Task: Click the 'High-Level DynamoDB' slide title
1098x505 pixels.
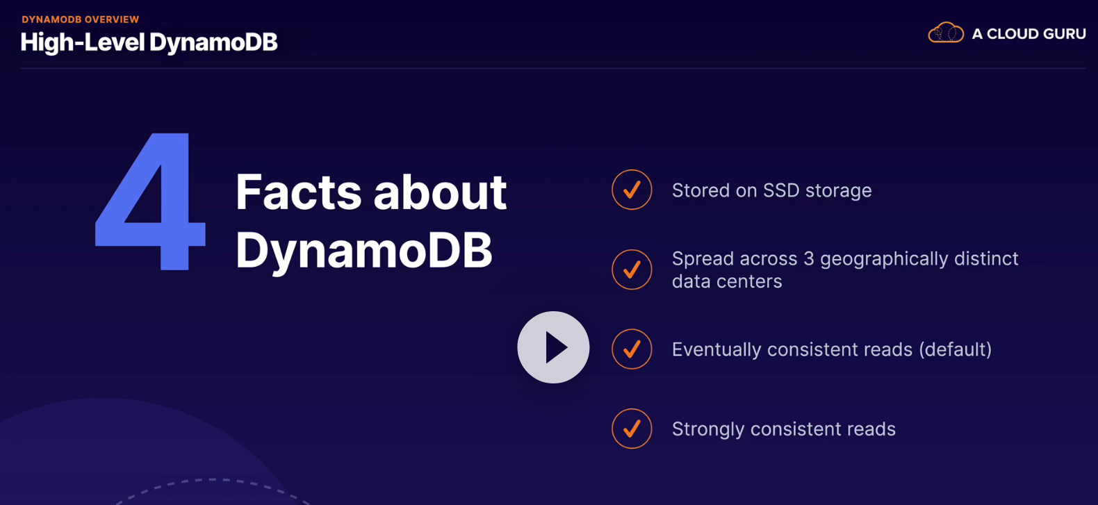Action: coord(149,42)
